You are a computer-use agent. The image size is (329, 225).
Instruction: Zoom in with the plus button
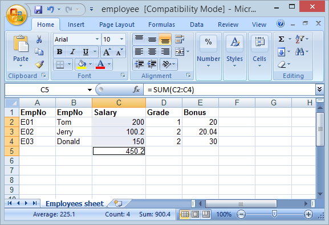coord(308,214)
